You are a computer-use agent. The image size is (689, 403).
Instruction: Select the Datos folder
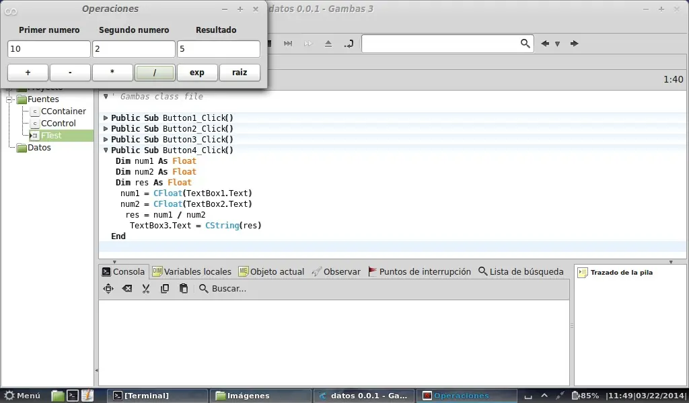click(34, 148)
